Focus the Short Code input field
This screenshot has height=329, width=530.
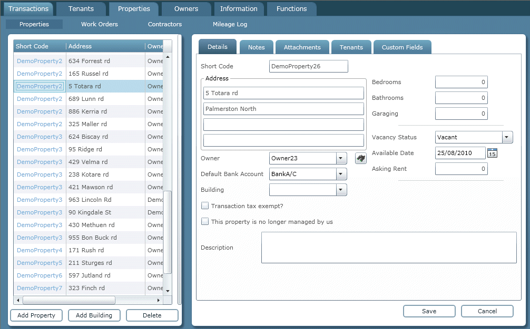[x=309, y=66]
